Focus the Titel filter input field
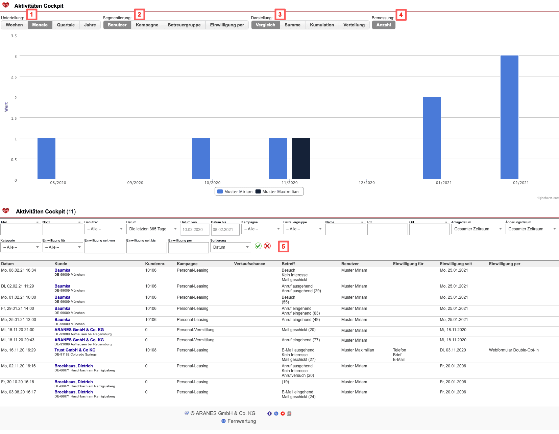The height and width of the screenshot is (434, 559). pos(21,229)
